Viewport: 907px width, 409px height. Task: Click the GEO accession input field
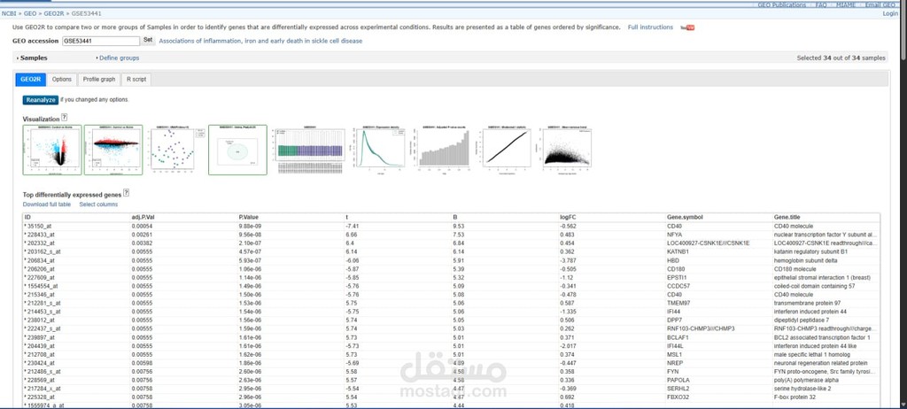click(x=100, y=41)
